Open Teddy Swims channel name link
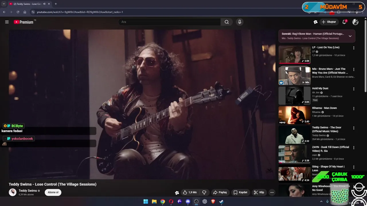The width and height of the screenshot is (367, 206). (28, 191)
